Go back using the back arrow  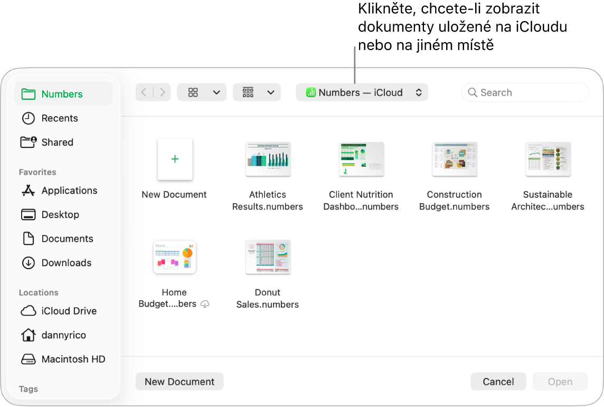click(x=143, y=92)
